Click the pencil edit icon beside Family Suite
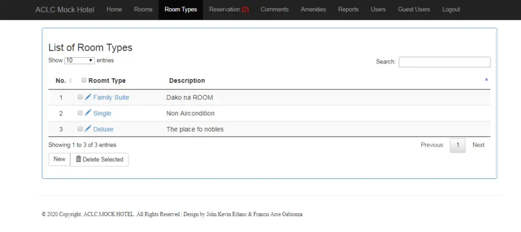 [x=88, y=97]
